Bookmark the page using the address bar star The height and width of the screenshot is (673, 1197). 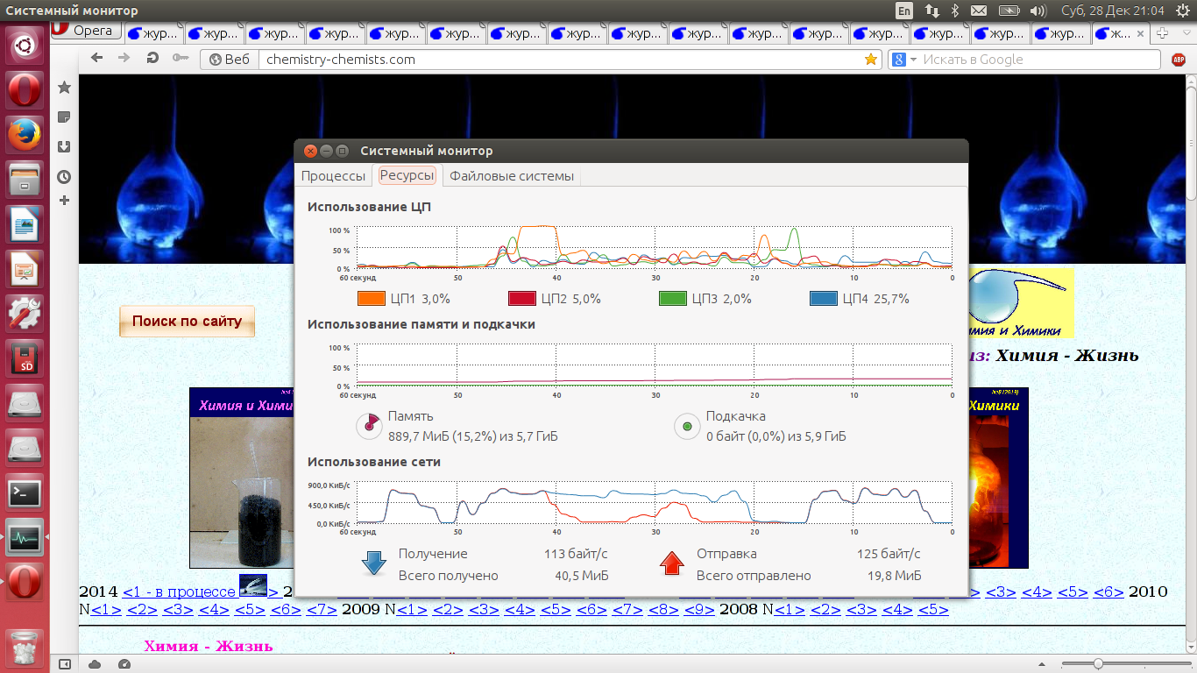[870, 60]
